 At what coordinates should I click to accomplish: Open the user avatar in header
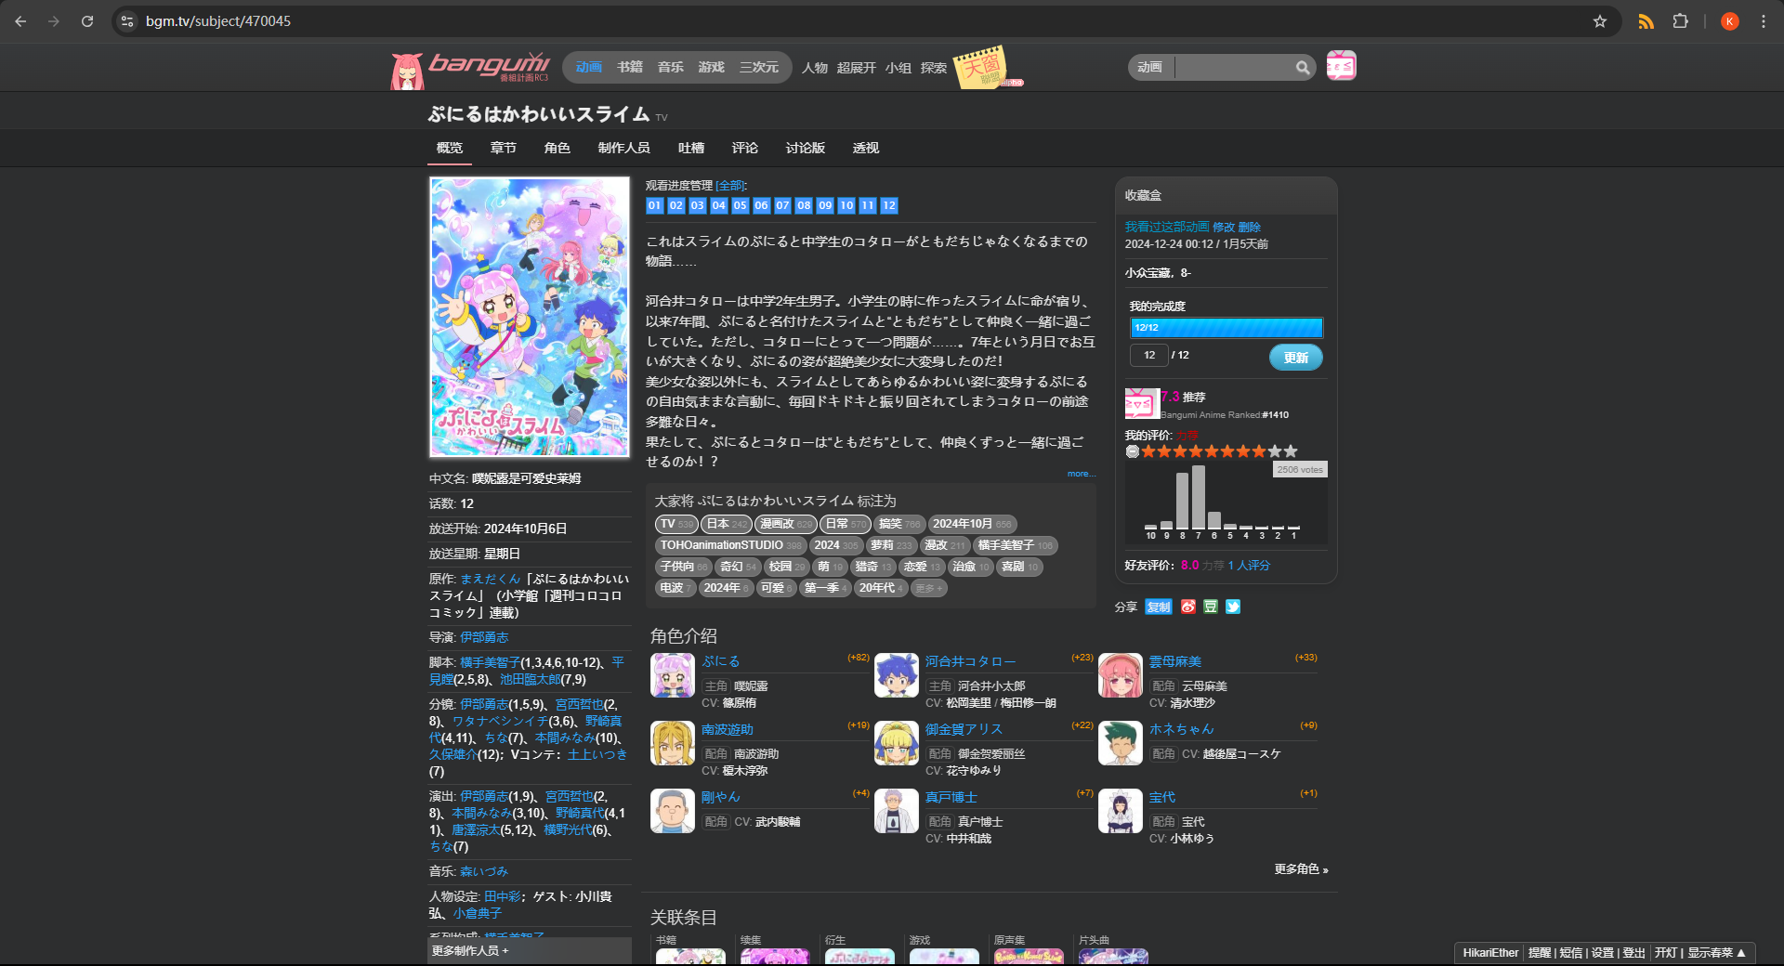coord(1341,65)
